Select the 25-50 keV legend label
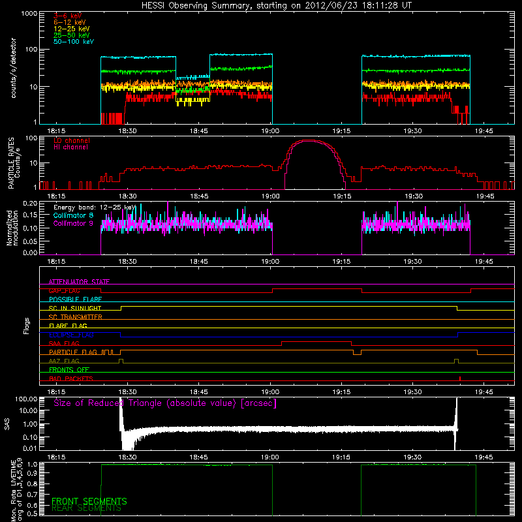Image resolution: width=522 pixels, height=522 pixels. tap(72, 35)
